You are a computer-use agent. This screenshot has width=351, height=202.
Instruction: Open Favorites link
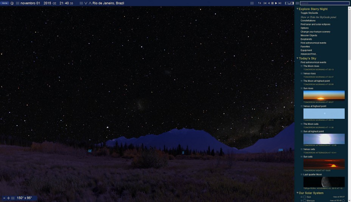(x=305, y=47)
